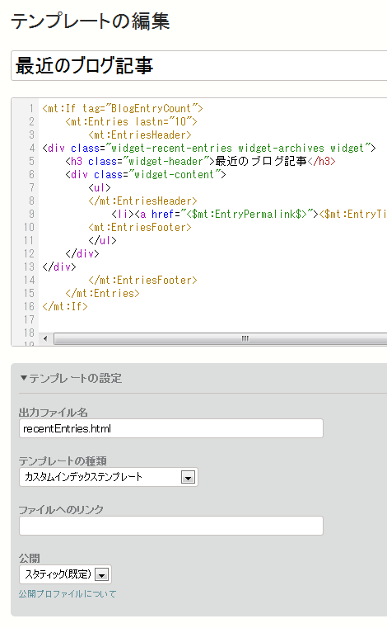Click the 出力ファイル名 field with recentEntries.html
Image resolution: width=387 pixels, height=628 pixels.
[171, 428]
